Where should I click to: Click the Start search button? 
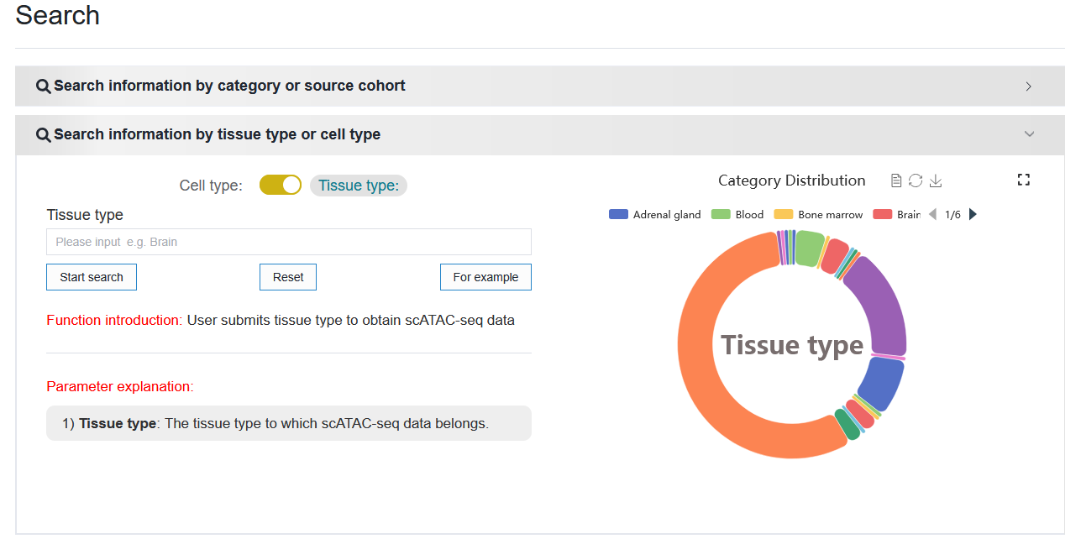click(92, 277)
